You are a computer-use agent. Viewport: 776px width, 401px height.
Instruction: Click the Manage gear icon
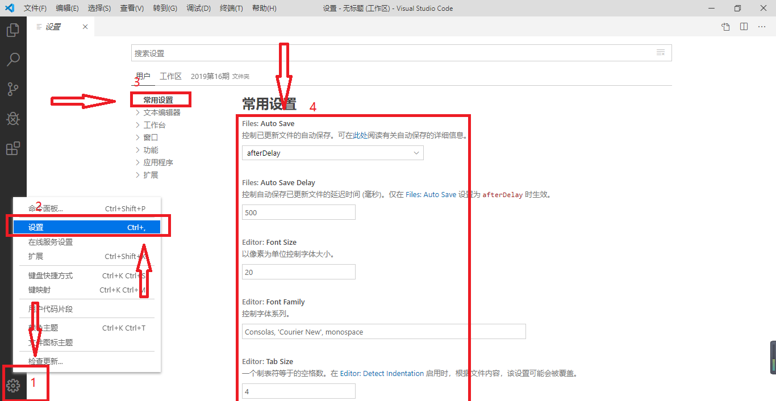[x=13, y=386]
